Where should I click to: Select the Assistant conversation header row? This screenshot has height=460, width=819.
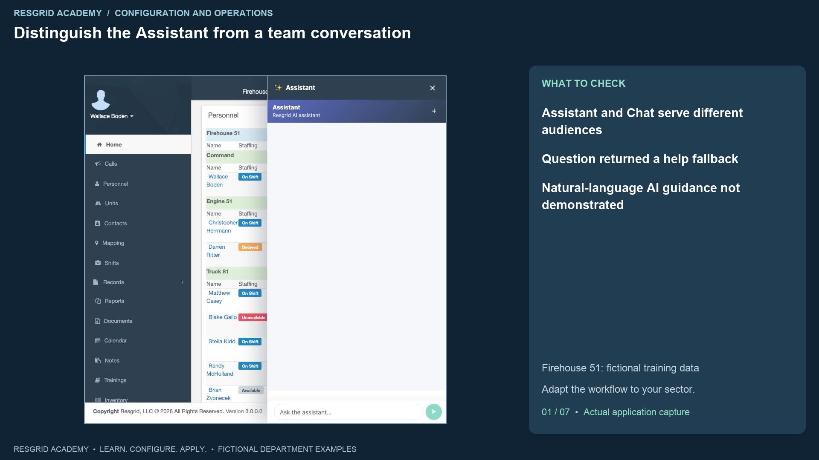[357, 111]
